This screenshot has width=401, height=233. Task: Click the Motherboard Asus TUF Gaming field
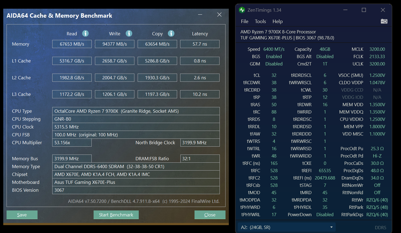pyautogui.click(x=136, y=182)
